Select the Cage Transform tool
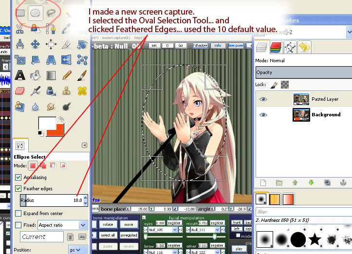Image resolution: width=352 pixels, height=254 pixels. (x=82, y=60)
